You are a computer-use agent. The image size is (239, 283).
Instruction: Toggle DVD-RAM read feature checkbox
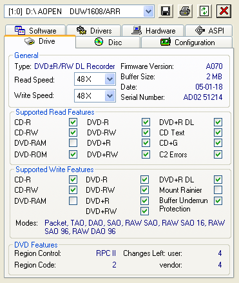[73, 142]
